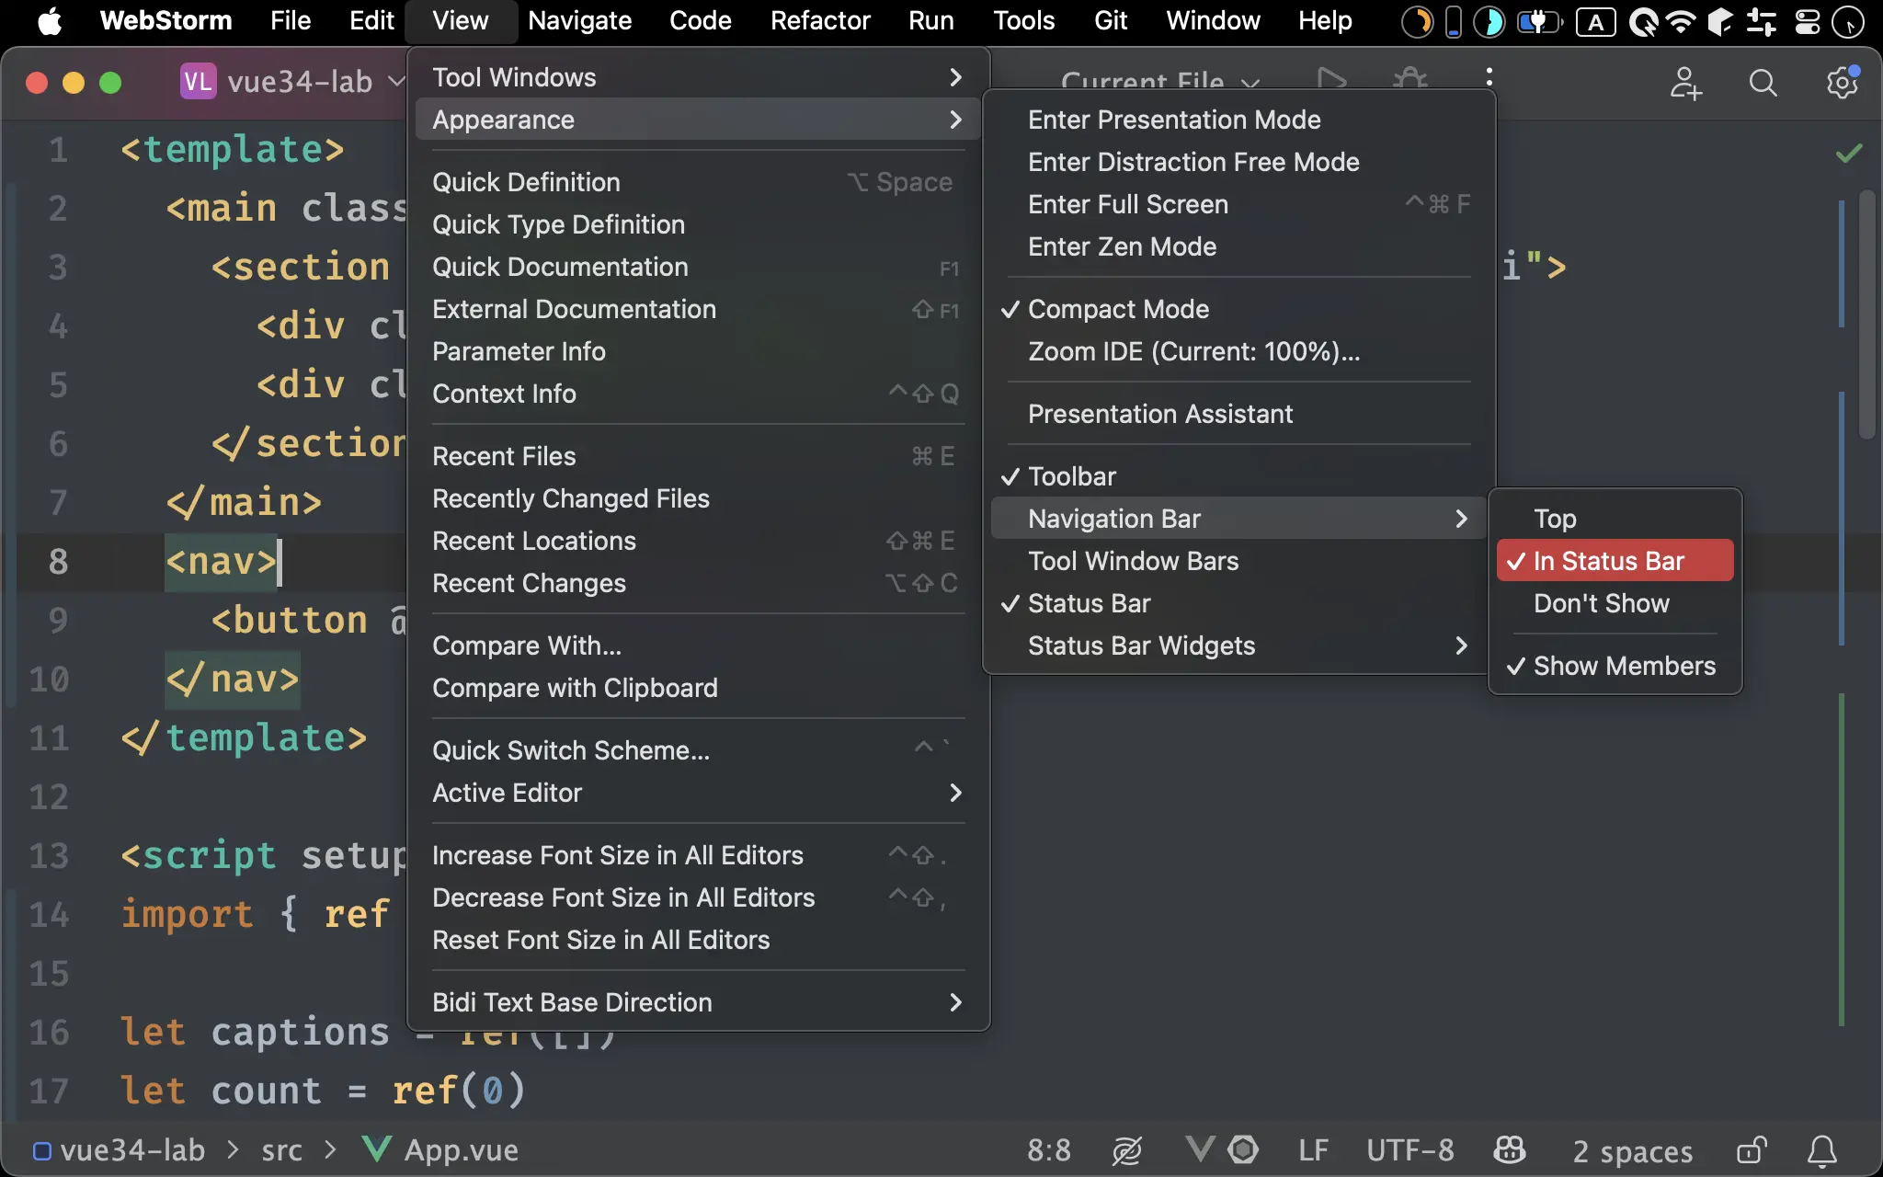Click the UTF-8 encoding widget
This screenshot has height=1177, width=1883.
coord(1410,1150)
